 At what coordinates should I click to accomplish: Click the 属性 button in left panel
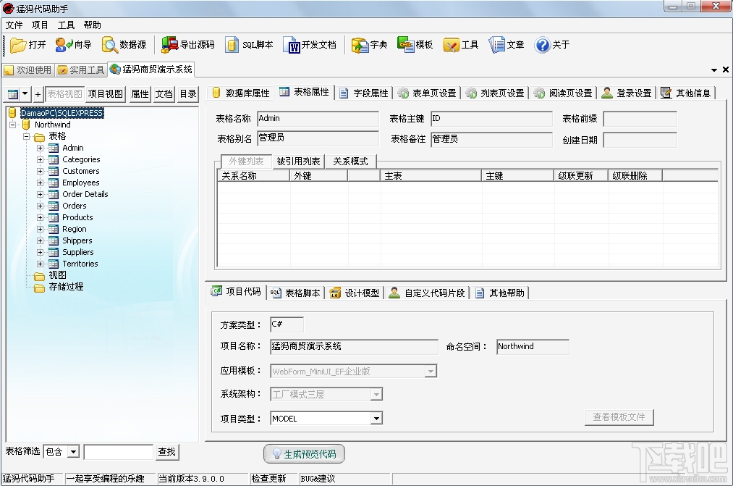(x=140, y=94)
